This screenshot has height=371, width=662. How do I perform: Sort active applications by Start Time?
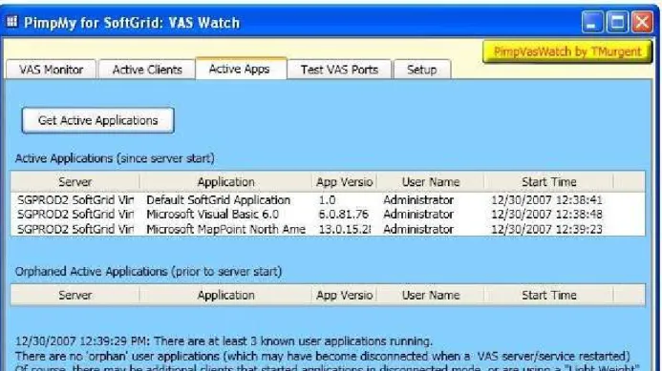(549, 182)
